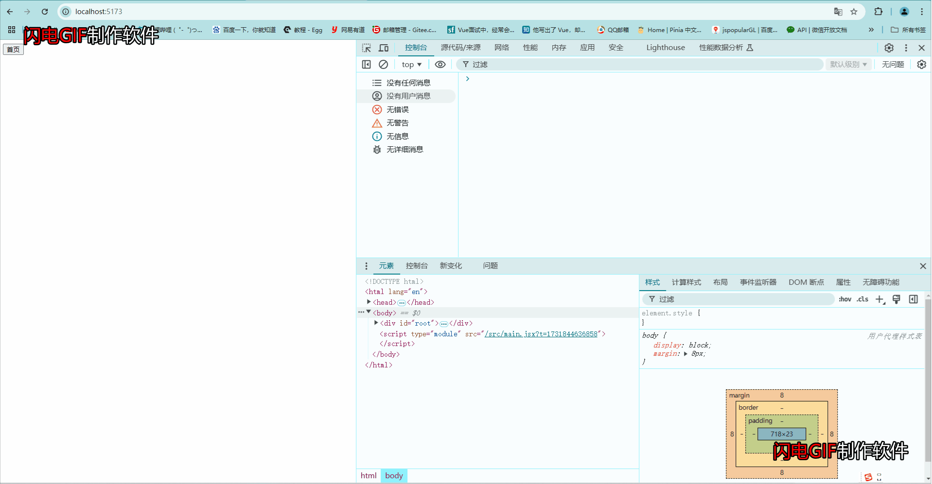932x484 pixels.
Task: Click the 首页 button on the page
Action: coord(13,49)
